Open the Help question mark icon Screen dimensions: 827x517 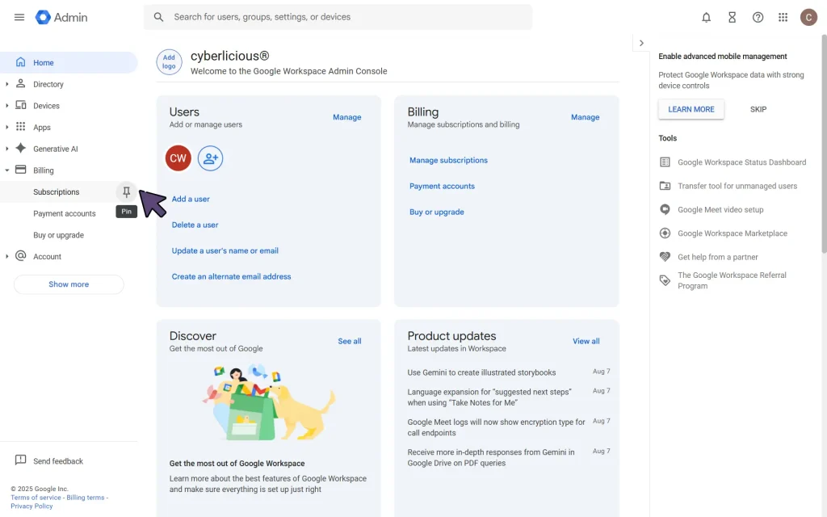[x=758, y=18]
